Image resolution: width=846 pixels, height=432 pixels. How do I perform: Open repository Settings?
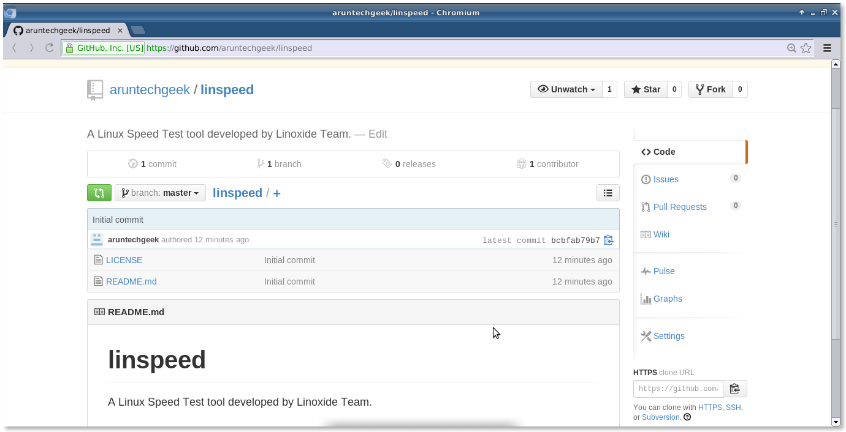(668, 335)
